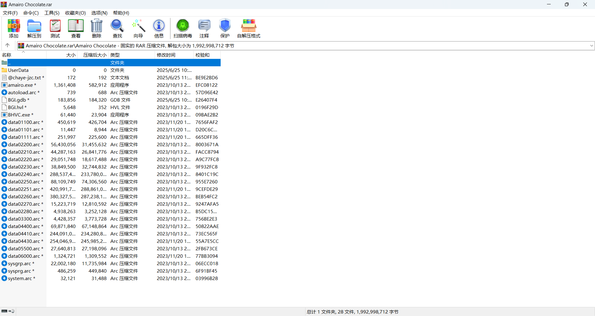The image size is (595, 316).
Task: Open the Find (查找) search tool
Action: point(117,28)
